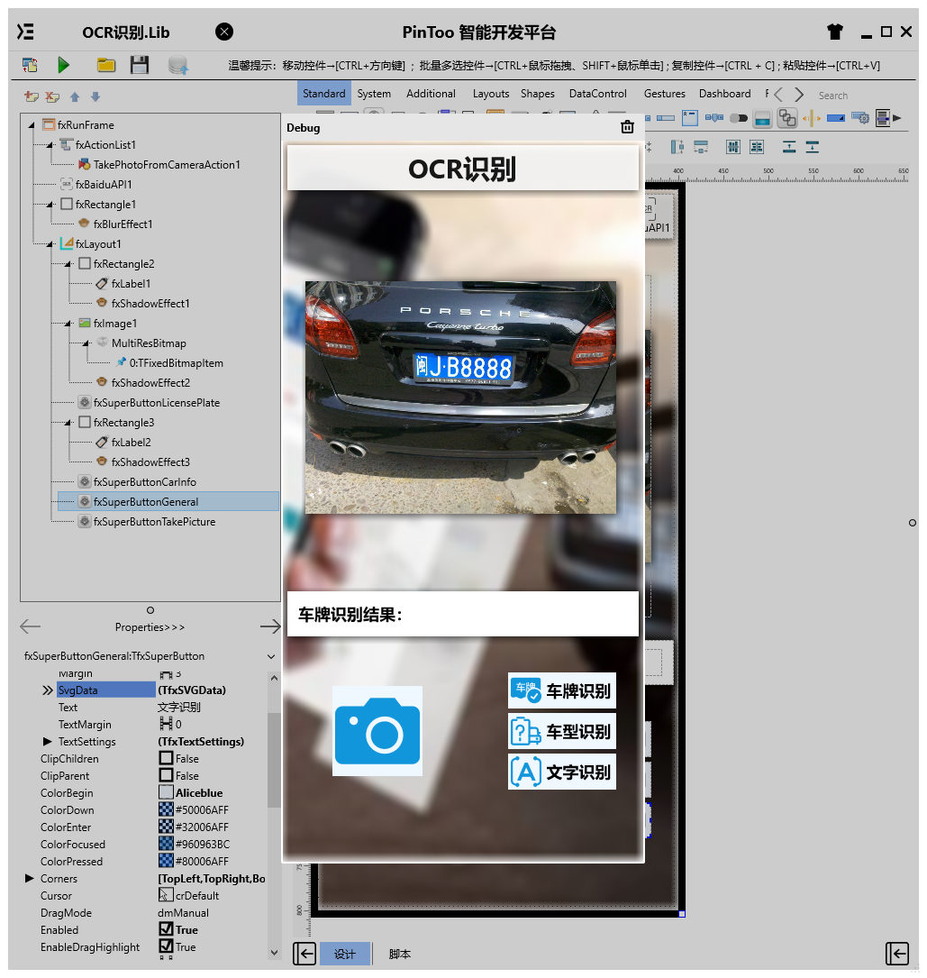Click the form switch icon left of Run
The width and height of the screenshot is (927, 978).
point(30,65)
